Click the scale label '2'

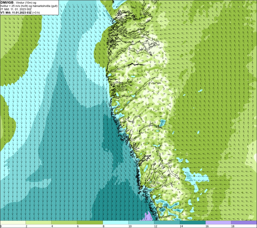pos(26,226)
